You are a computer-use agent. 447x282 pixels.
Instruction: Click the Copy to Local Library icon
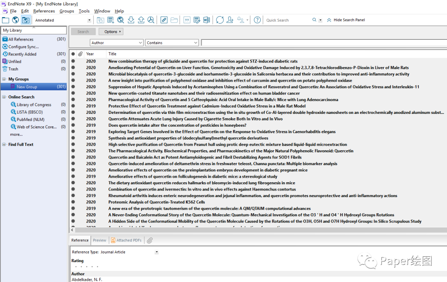100,20
